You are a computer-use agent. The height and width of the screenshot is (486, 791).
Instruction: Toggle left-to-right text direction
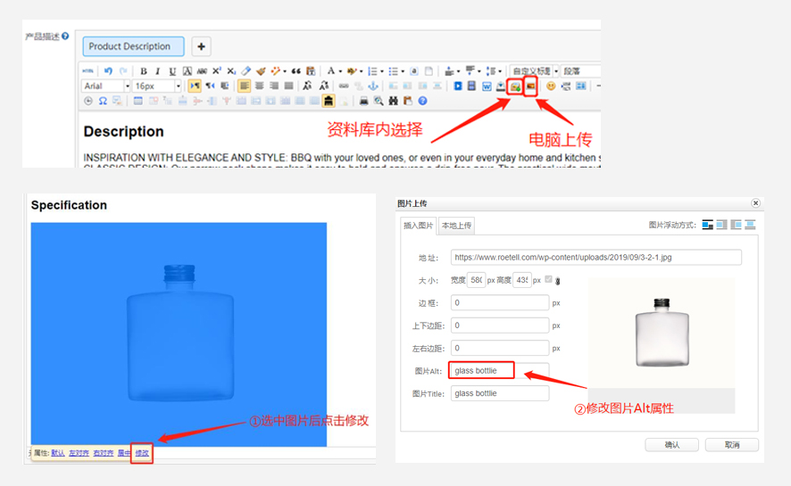[x=195, y=86]
